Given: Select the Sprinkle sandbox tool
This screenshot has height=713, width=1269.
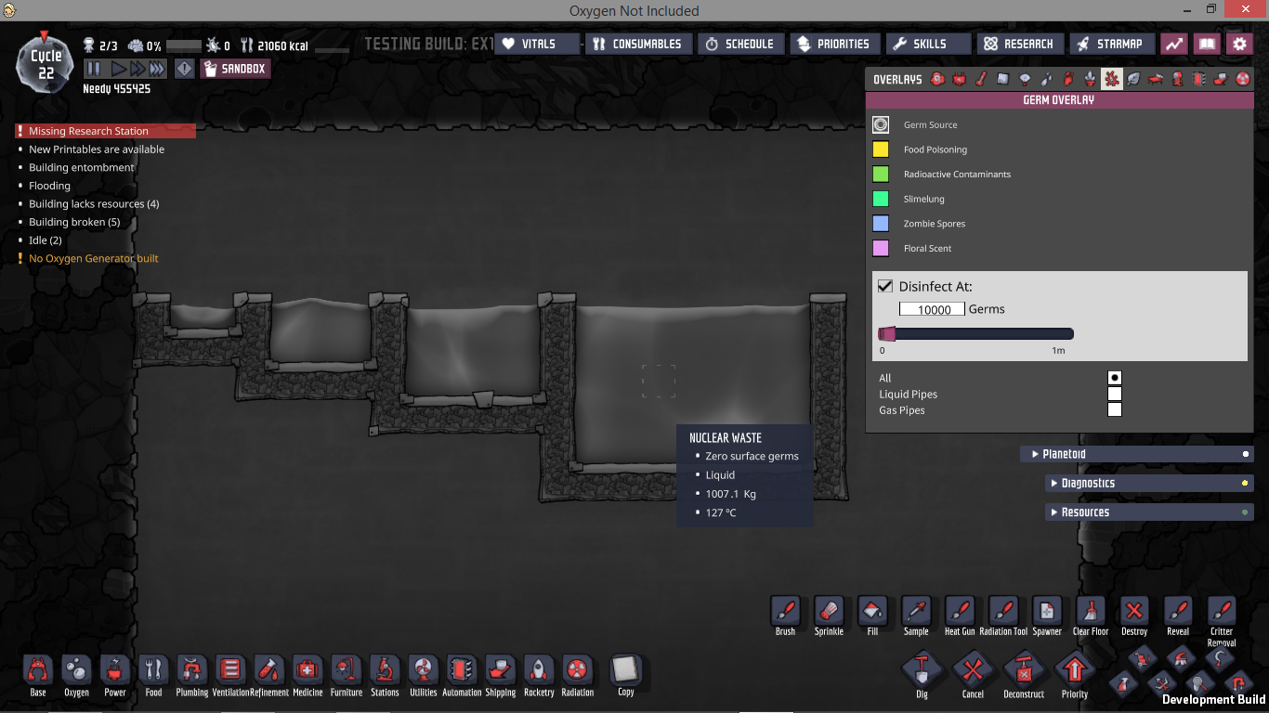Looking at the screenshot, I should 829,612.
